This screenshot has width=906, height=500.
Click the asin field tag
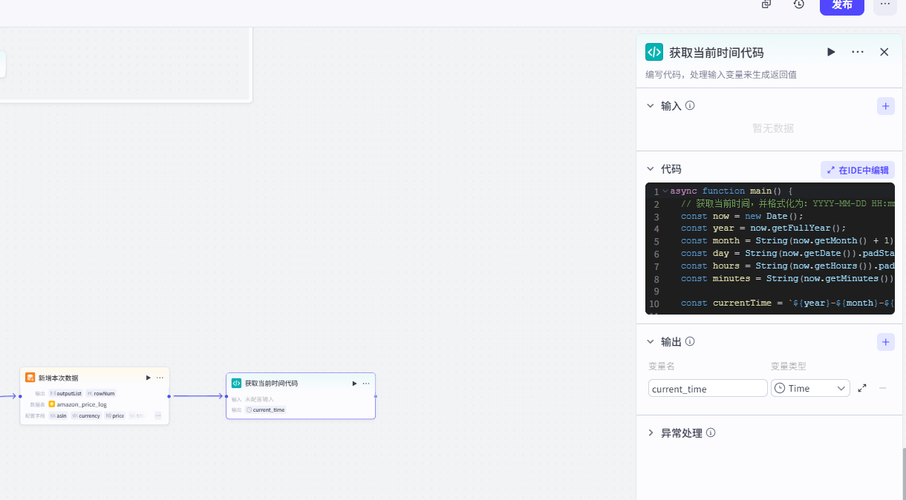pyautogui.click(x=58, y=416)
